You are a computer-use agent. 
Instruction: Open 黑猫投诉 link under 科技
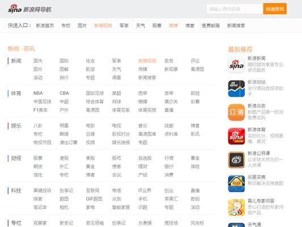tap(42, 191)
